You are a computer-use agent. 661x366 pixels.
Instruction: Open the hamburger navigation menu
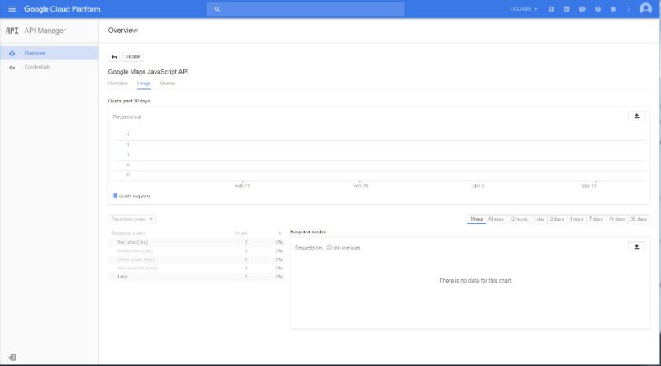[x=12, y=9]
